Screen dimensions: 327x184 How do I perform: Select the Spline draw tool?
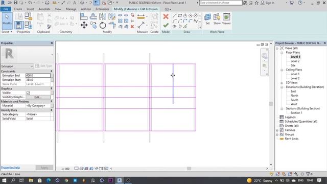click(195, 21)
